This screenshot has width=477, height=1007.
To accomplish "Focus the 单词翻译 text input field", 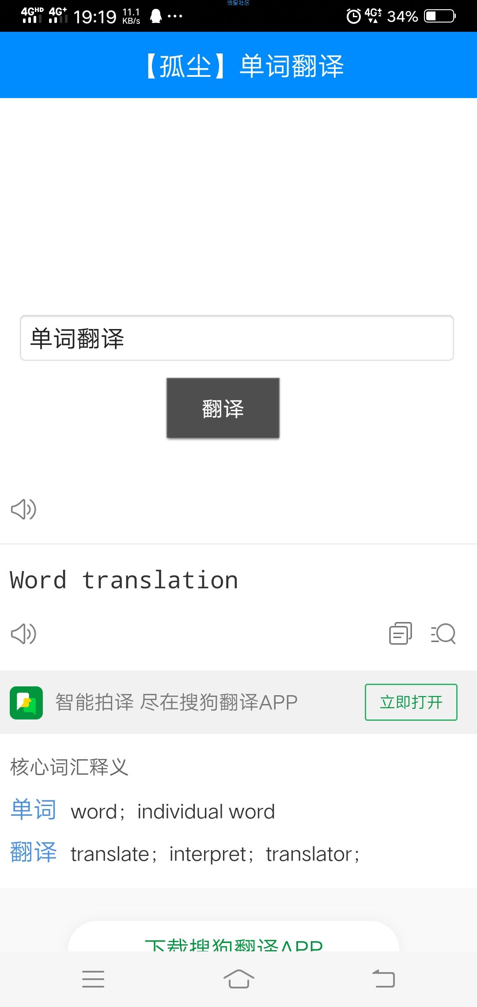I will (237, 338).
